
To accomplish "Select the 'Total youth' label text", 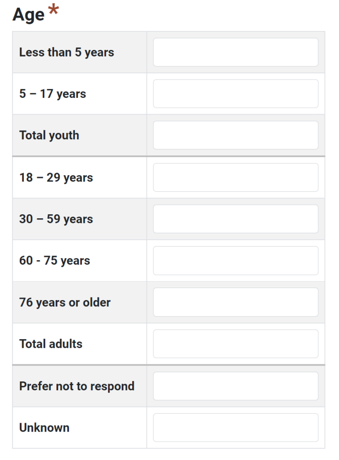I will pos(49,135).
